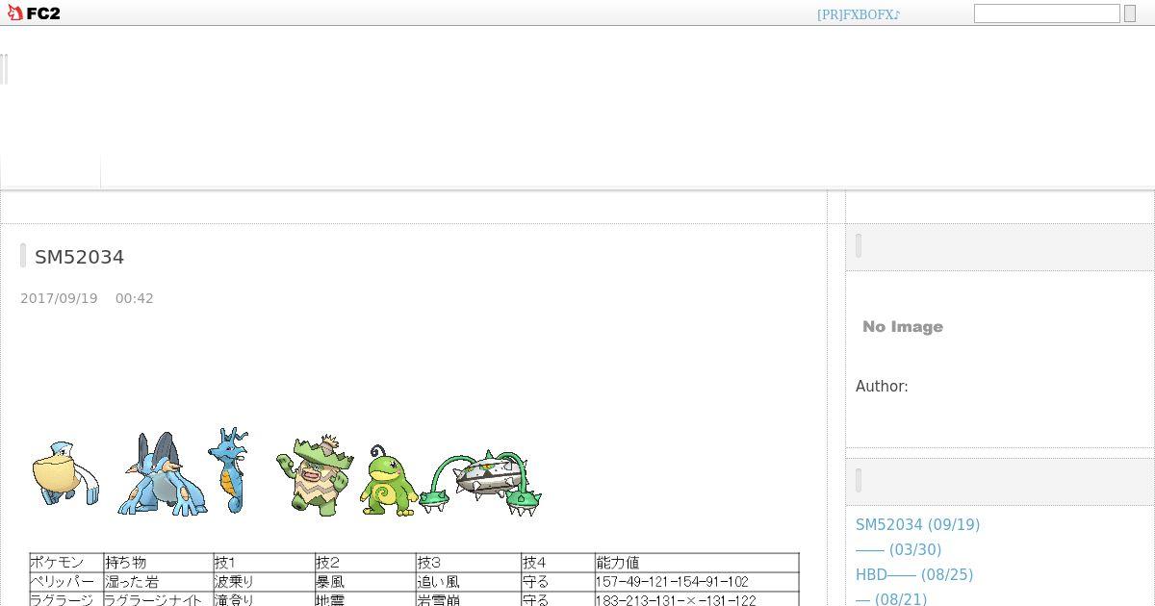The height and width of the screenshot is (606, 1155).
Task: Click the search submit button beside input
Action: pyautogui.click(x=1130, y=13)
